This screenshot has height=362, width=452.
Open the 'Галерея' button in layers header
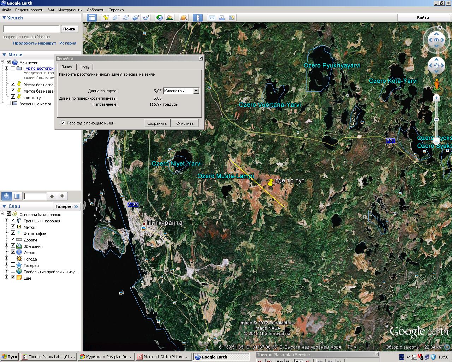tap(67, 206)
